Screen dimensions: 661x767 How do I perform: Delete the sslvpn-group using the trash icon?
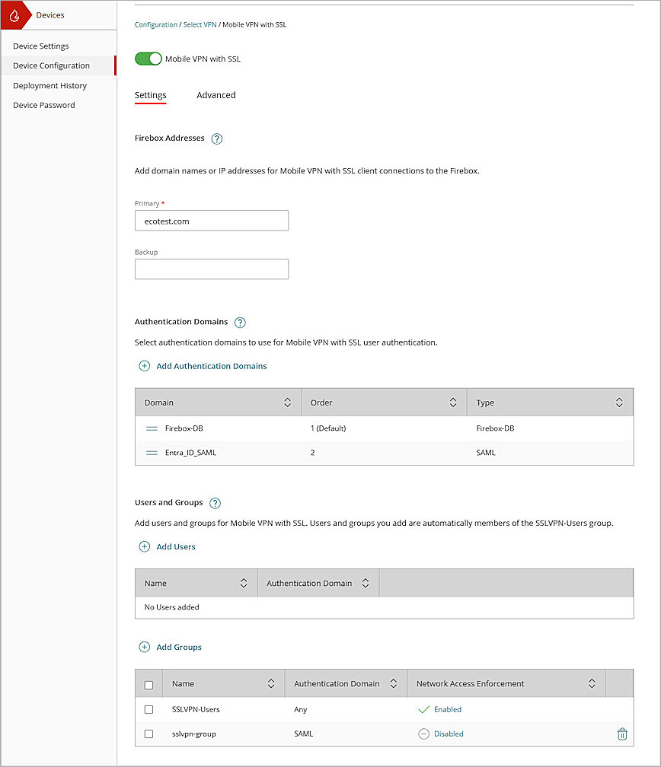622,734
